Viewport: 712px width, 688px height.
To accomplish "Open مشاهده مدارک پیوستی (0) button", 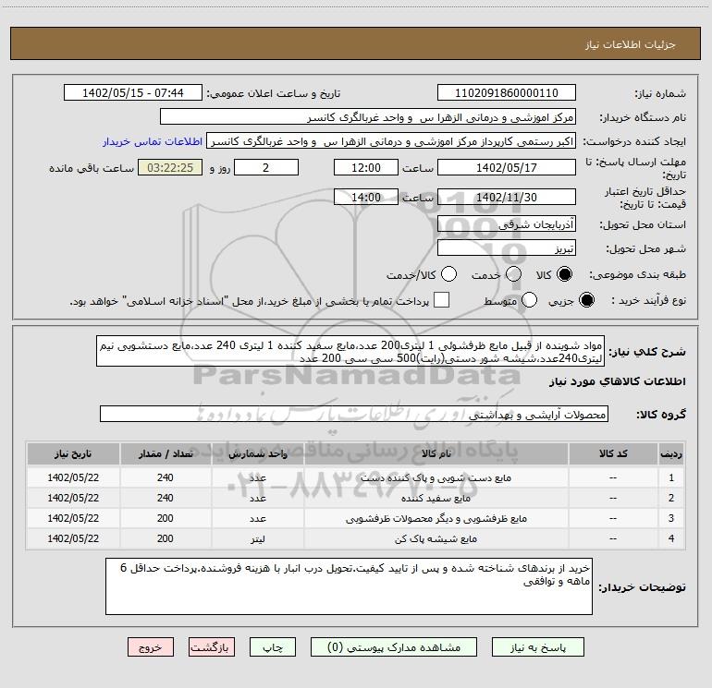I will [x=394, y=647].
